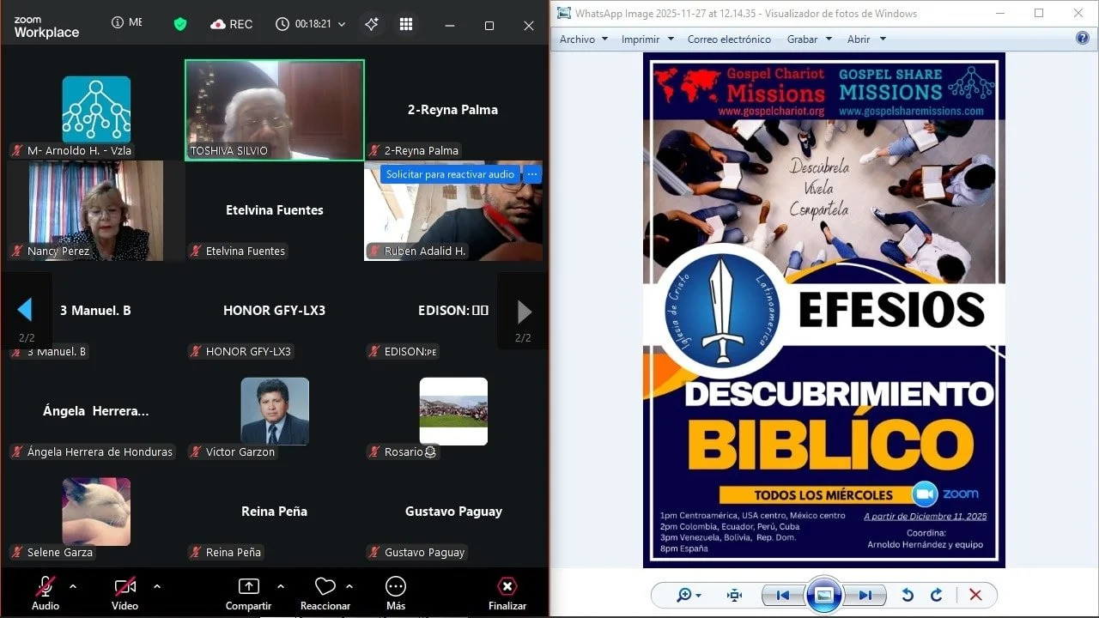Click the green security shield icon

179,24
